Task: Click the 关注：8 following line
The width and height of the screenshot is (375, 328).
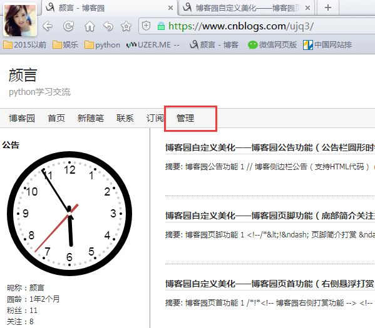Action: [x=20, y=322]
